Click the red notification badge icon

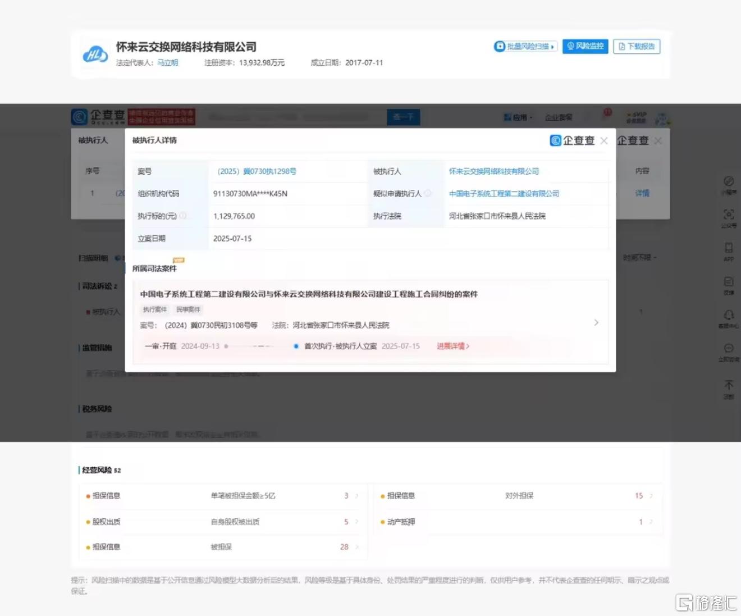pyautogui.click(x=607, y=112)
